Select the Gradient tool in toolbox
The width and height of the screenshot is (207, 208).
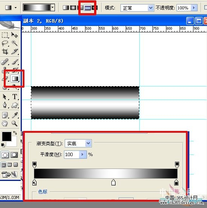15,78
